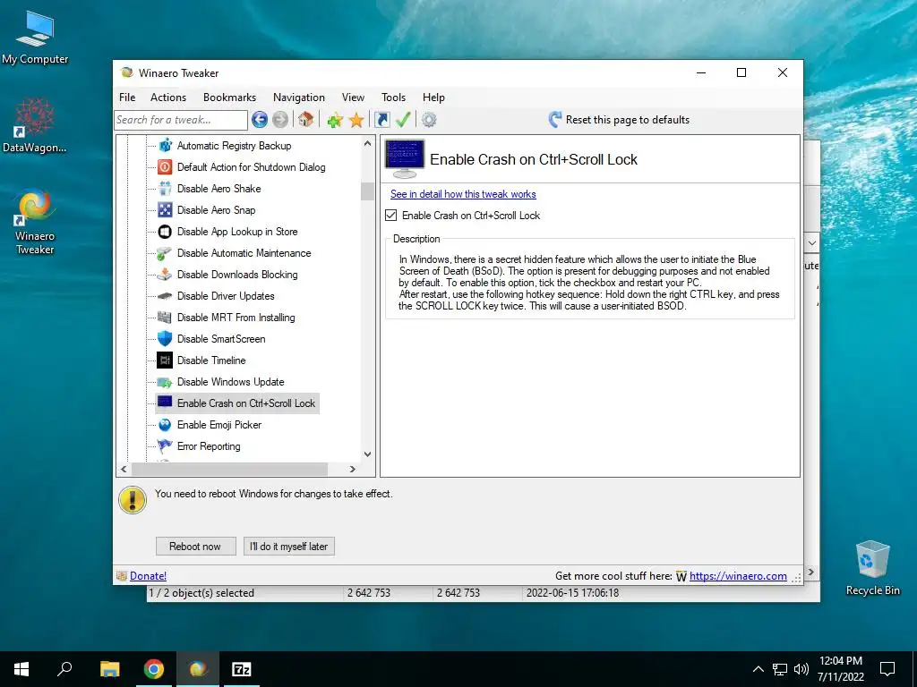Click the shortcut arrow toolbar icon
Viewport: 917px width, 687px height.
coord(381,120)
